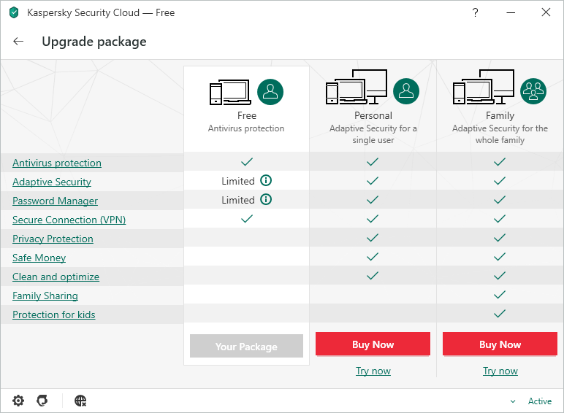Click Free column checkmark for Secure Connection
564x413 pixels.
click(247, 218)
